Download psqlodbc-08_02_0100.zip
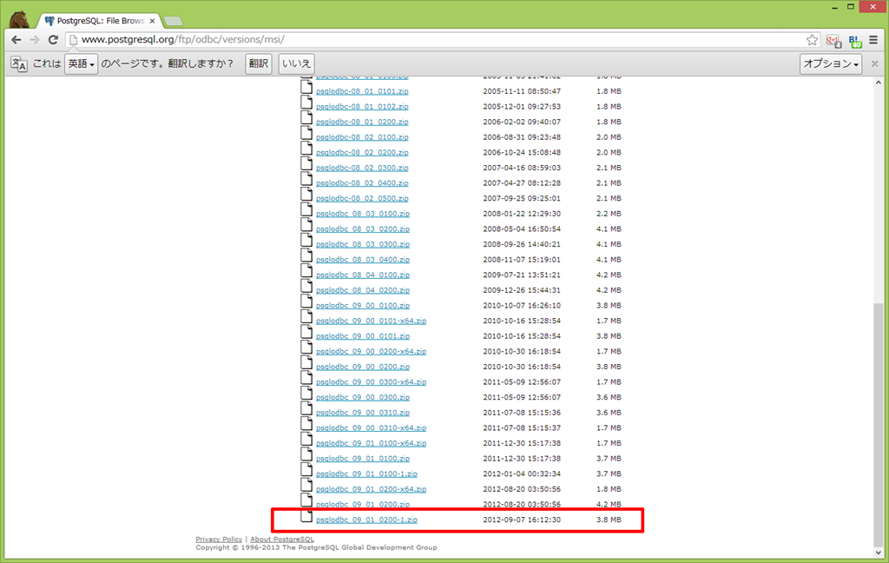Image resolution: width=889 pixels, height=563 pixels. pos(362,136)
